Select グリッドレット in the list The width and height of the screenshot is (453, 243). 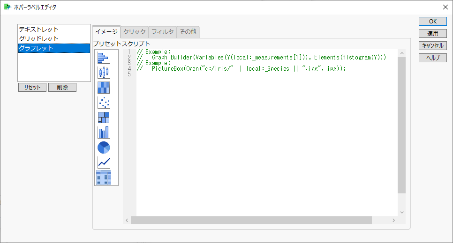[x=54, y=39]
